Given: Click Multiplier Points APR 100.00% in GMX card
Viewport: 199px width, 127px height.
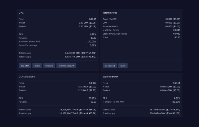Looking at the screenshot, I should (x=92, y=42).
